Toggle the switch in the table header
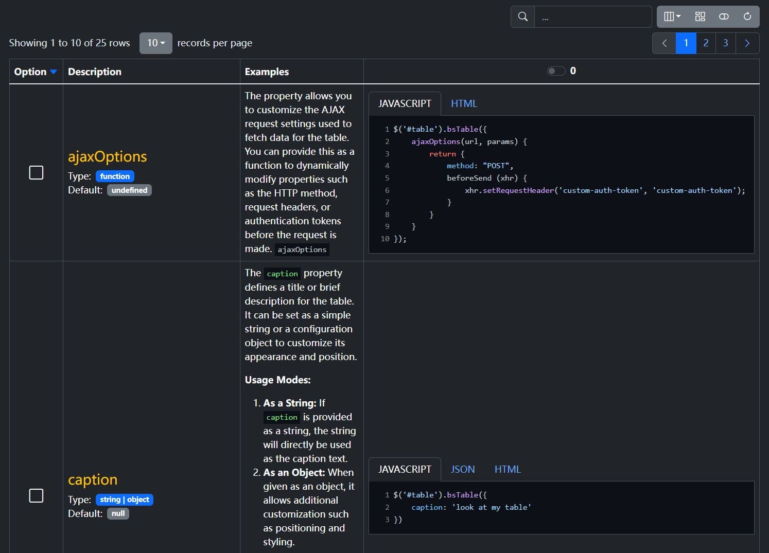The image size is (769, 553). 556,71
